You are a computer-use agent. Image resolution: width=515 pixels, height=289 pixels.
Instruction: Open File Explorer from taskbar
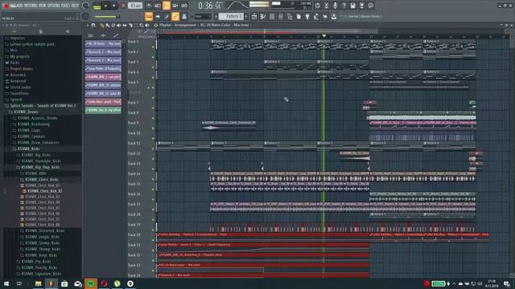tap(38, 283)
